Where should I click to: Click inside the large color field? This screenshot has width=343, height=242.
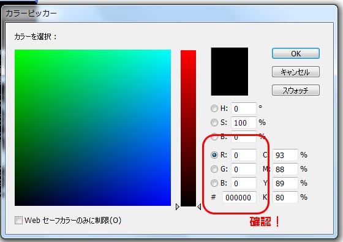(x=92, y=128)
